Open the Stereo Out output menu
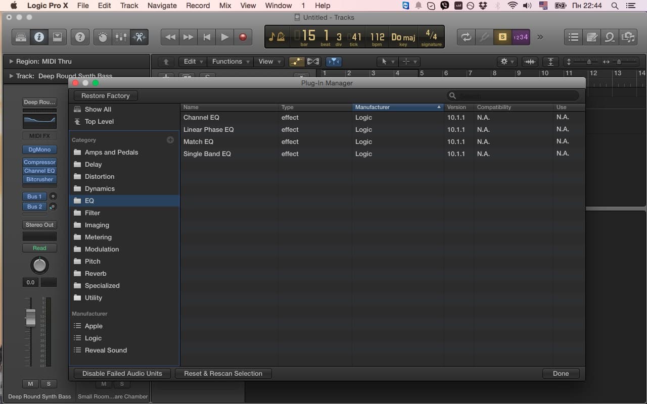This screenshot has height=404, width=647. tap(39, 225)
